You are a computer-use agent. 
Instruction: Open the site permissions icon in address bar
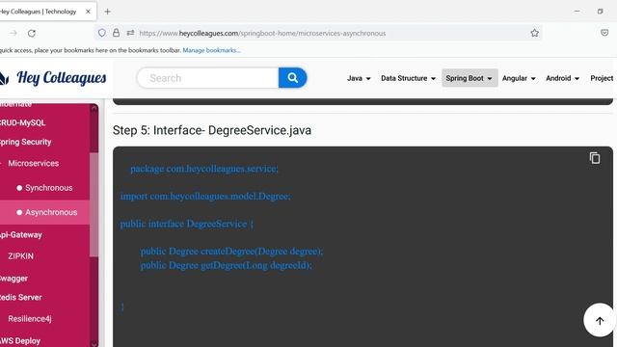coord(131,33)
